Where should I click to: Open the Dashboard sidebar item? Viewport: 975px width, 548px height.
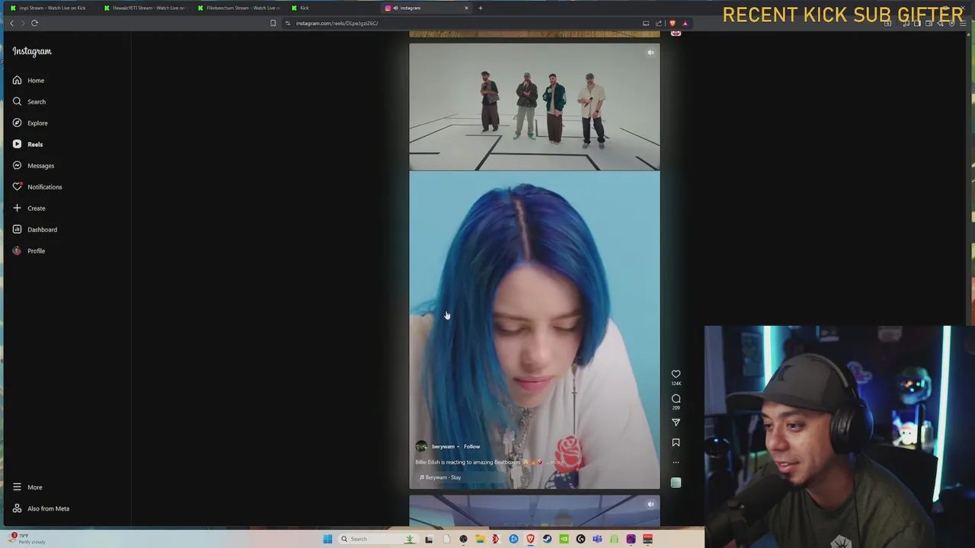pyautogui.click(x=34, y=229)
